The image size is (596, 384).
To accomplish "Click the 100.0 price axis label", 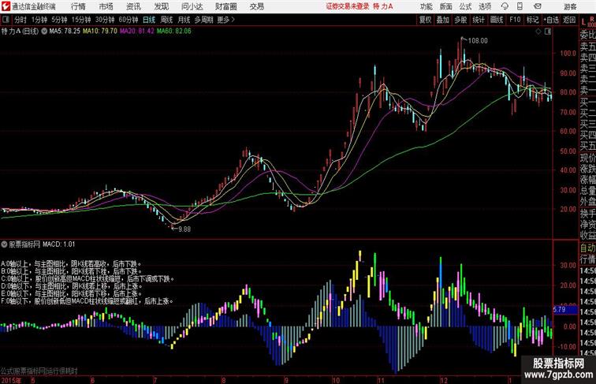I will click(568, 54).
